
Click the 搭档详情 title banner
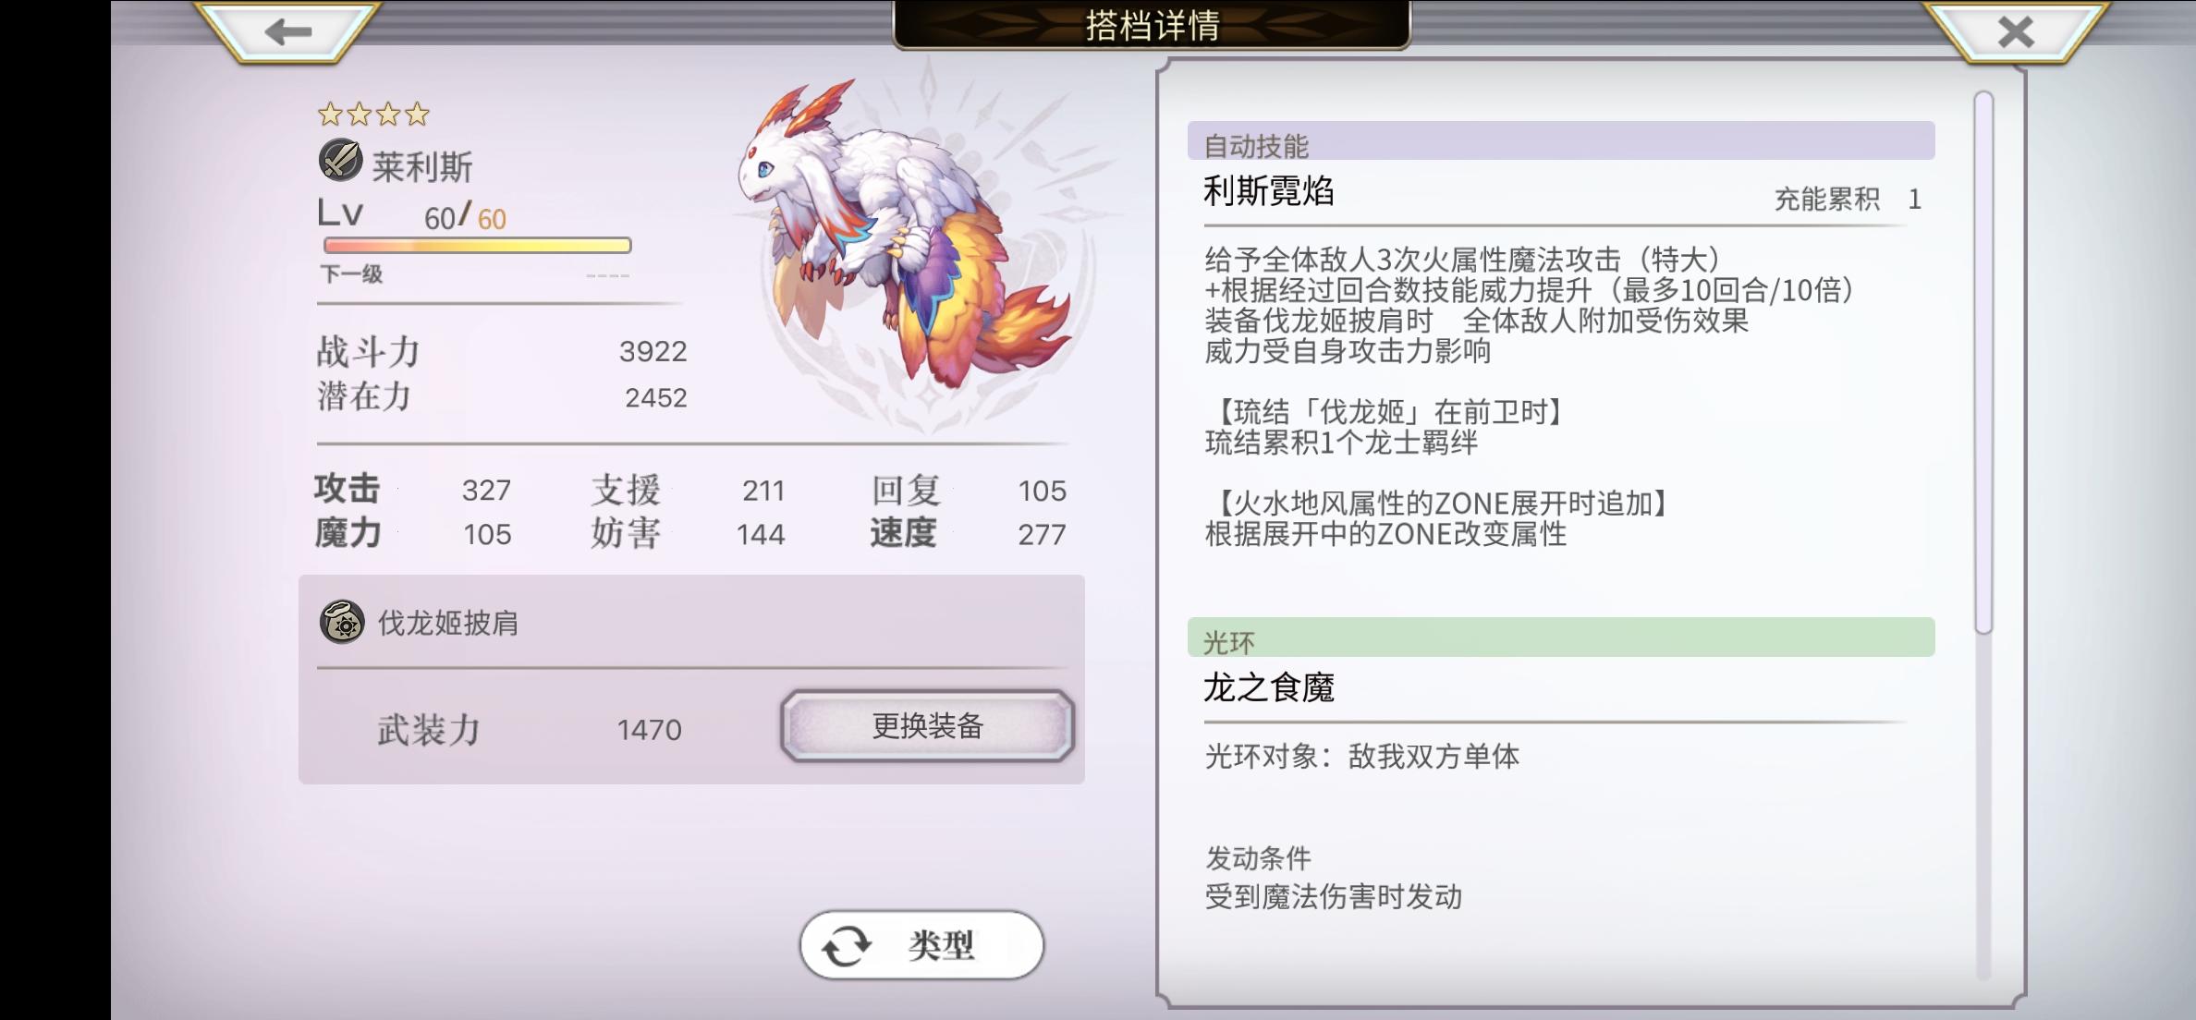pyautogui.click(x=1152, y=25)
